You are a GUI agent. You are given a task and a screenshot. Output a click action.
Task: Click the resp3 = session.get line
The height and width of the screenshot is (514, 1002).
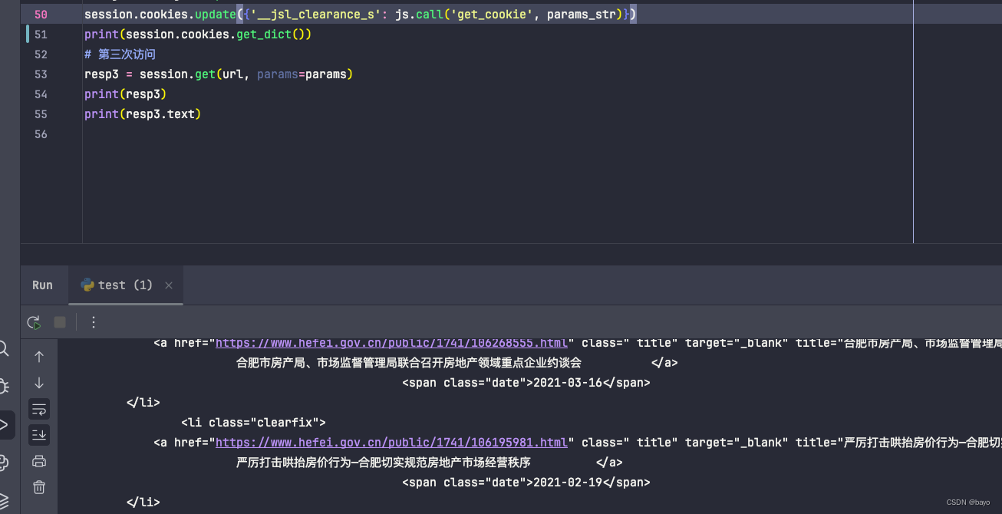(x=219, y=74)
